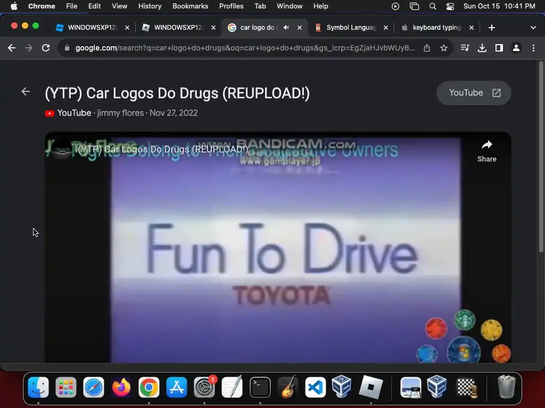Open TextEdit from the Dock
Viewport: 545px width, 408px height.
[x=232, y=387]
